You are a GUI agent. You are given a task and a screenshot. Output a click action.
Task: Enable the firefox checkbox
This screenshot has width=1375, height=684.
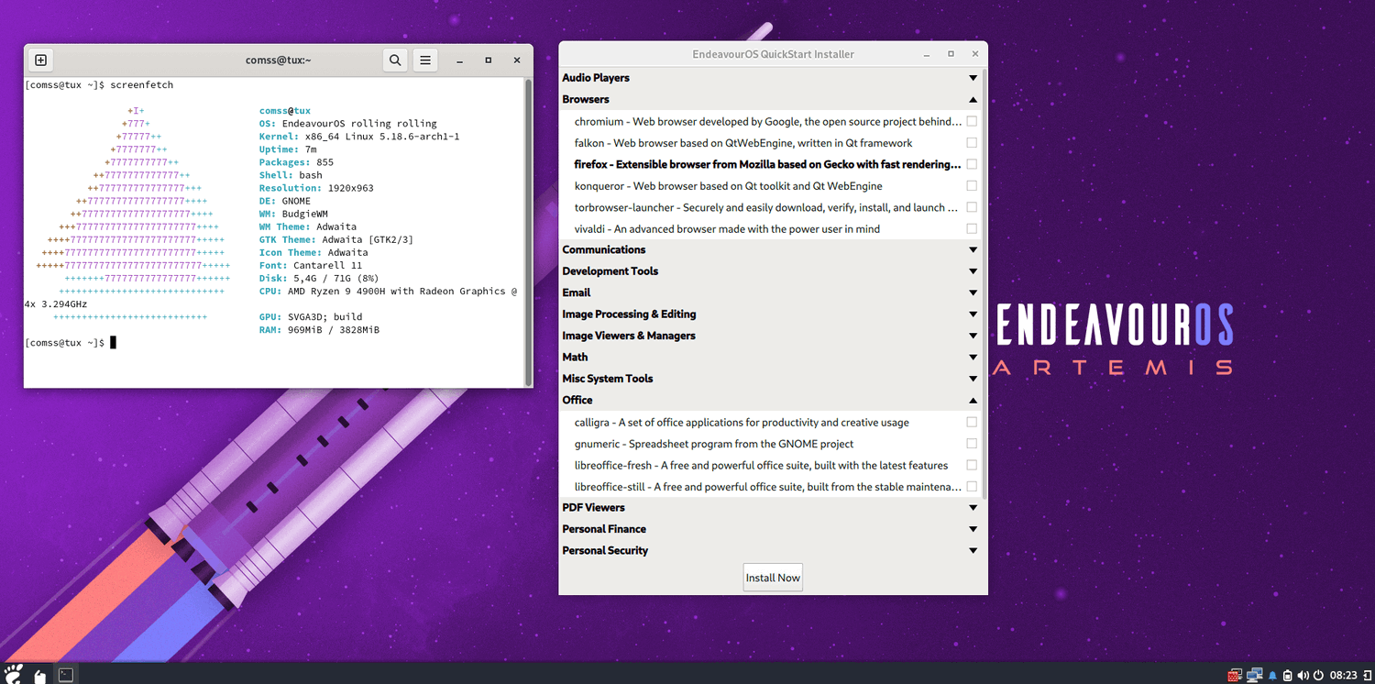(972, 164)
